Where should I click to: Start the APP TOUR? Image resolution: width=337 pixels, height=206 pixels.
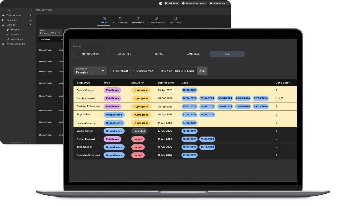coord(171,3)
